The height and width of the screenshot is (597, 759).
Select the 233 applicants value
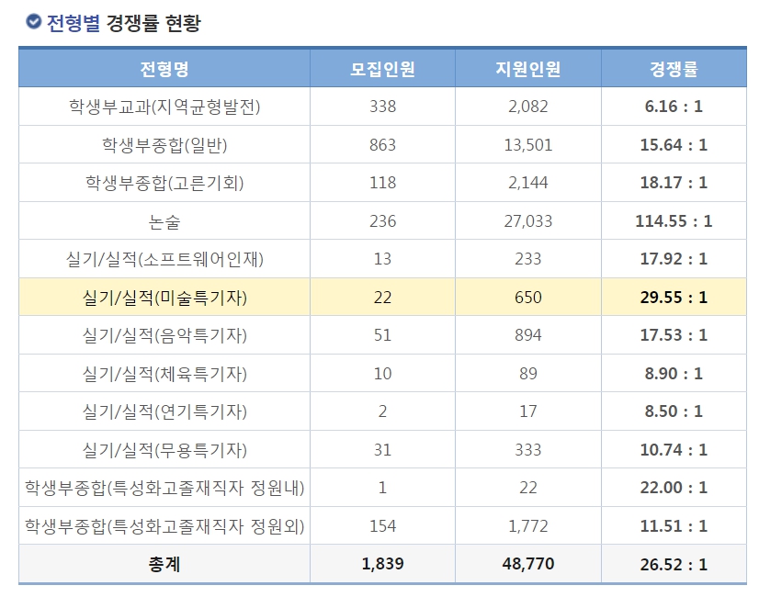pos(528,259)
